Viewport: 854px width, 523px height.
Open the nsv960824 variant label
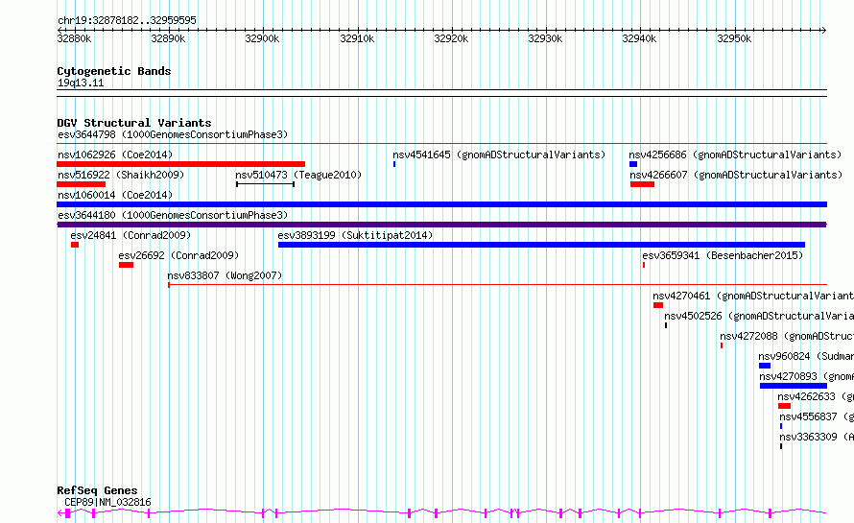(x=806, y=356)
